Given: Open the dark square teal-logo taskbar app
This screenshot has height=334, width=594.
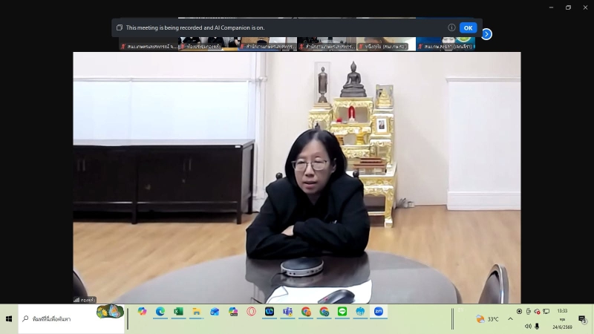Looking at the screenshot, I should pyautogui.click(x=270, y=312).
